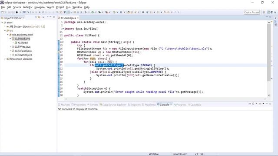Expand the folded import statements
The image size is (278, 156).
63,29
